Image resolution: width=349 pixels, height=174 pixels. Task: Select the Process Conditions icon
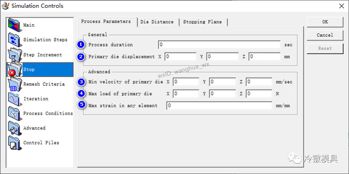(x=14, y=113)
